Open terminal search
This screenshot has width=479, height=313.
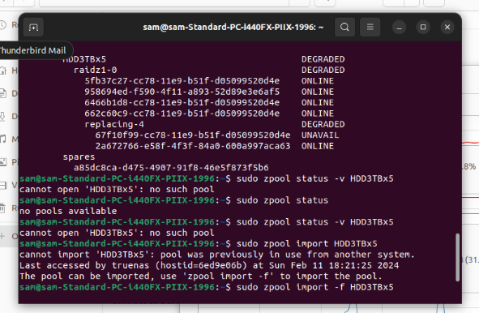[x=344, y=28]
